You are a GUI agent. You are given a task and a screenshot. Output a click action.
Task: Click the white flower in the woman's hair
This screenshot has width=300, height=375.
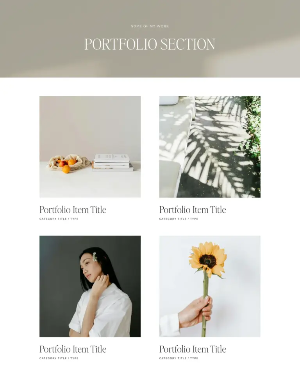coord(95,257)
